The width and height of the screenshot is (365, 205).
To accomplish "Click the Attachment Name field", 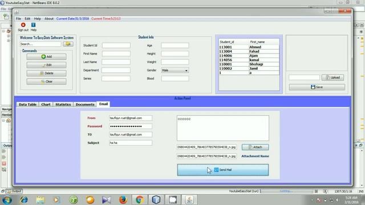I will [x=206, y=156].
